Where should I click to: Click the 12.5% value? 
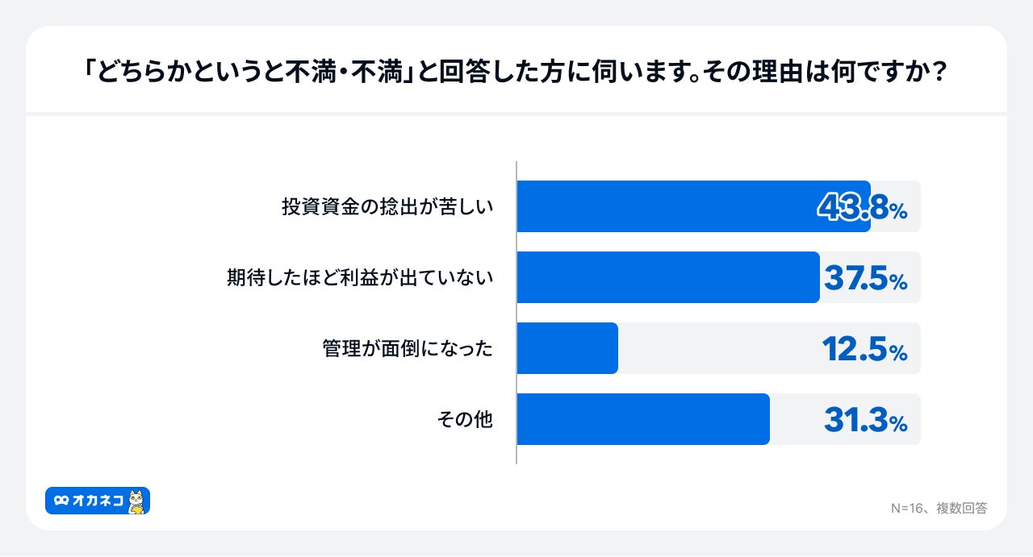(x=864, y=350)
